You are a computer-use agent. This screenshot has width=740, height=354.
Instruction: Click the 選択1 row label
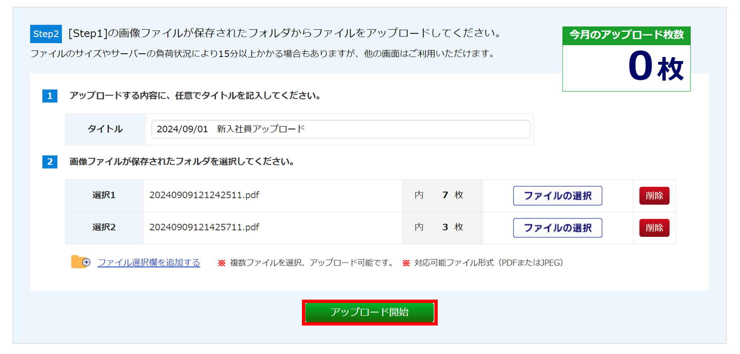[x=104, y=195]
